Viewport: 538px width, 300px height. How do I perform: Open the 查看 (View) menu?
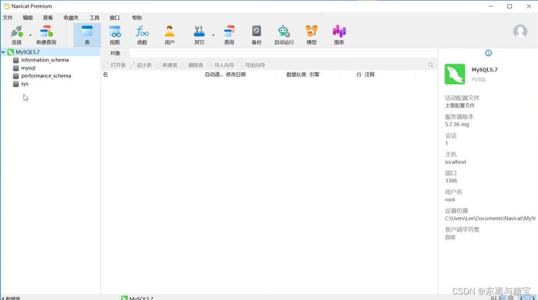pos(48,17)
